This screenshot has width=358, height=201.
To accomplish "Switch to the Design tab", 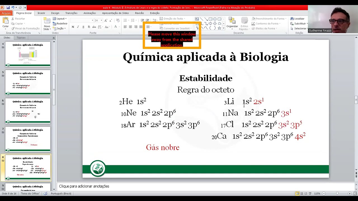I will pos(55,13).
